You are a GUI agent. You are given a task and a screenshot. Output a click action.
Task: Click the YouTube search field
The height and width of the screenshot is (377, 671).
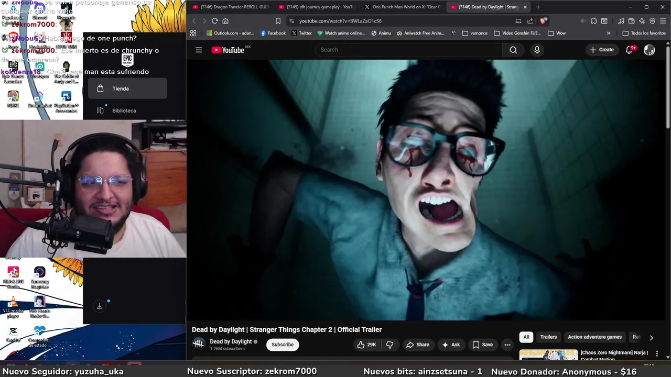coord(408,50)
